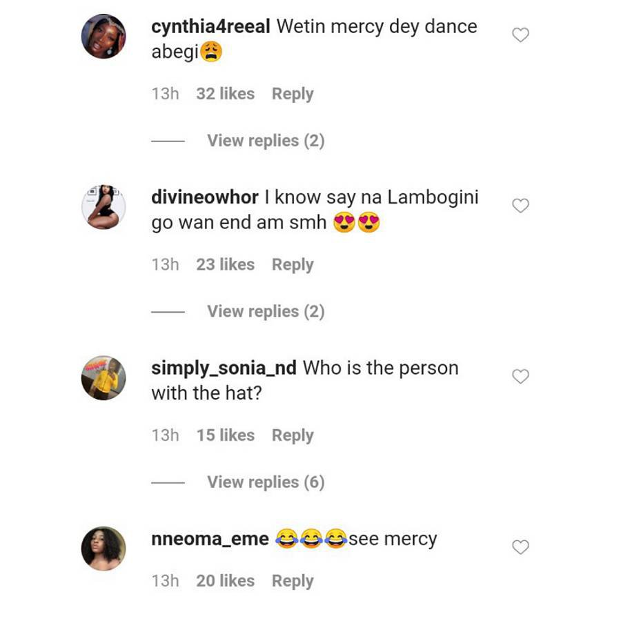
Task: Reply to divineowhor's Lambogini comment
Action: click(x=293, y=264)
